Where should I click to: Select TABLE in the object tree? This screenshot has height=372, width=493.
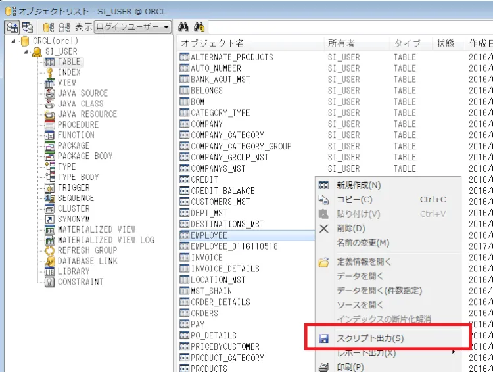click(x=69, y=62)
